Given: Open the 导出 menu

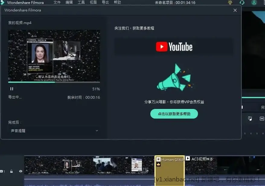Looking at the screenshot, I should (105, 2).
